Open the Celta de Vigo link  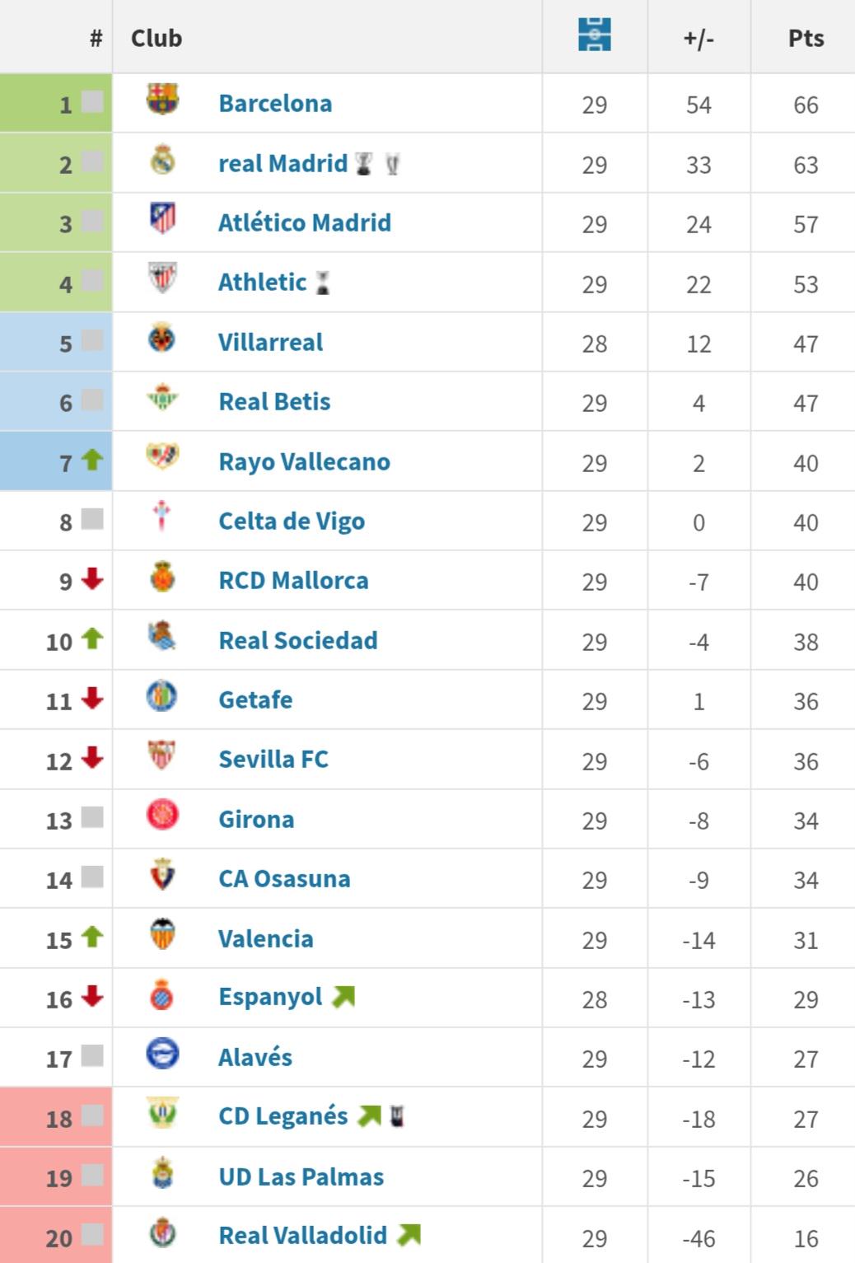(292, 522)
